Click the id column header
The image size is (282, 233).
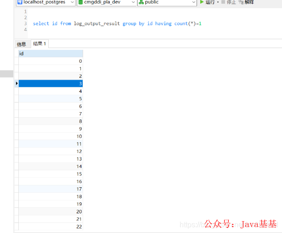(x=51, y=54)
